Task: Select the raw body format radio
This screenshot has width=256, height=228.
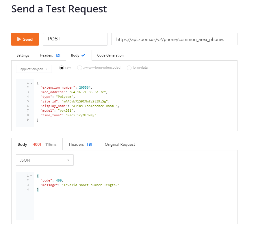Action: pos(62,68)
